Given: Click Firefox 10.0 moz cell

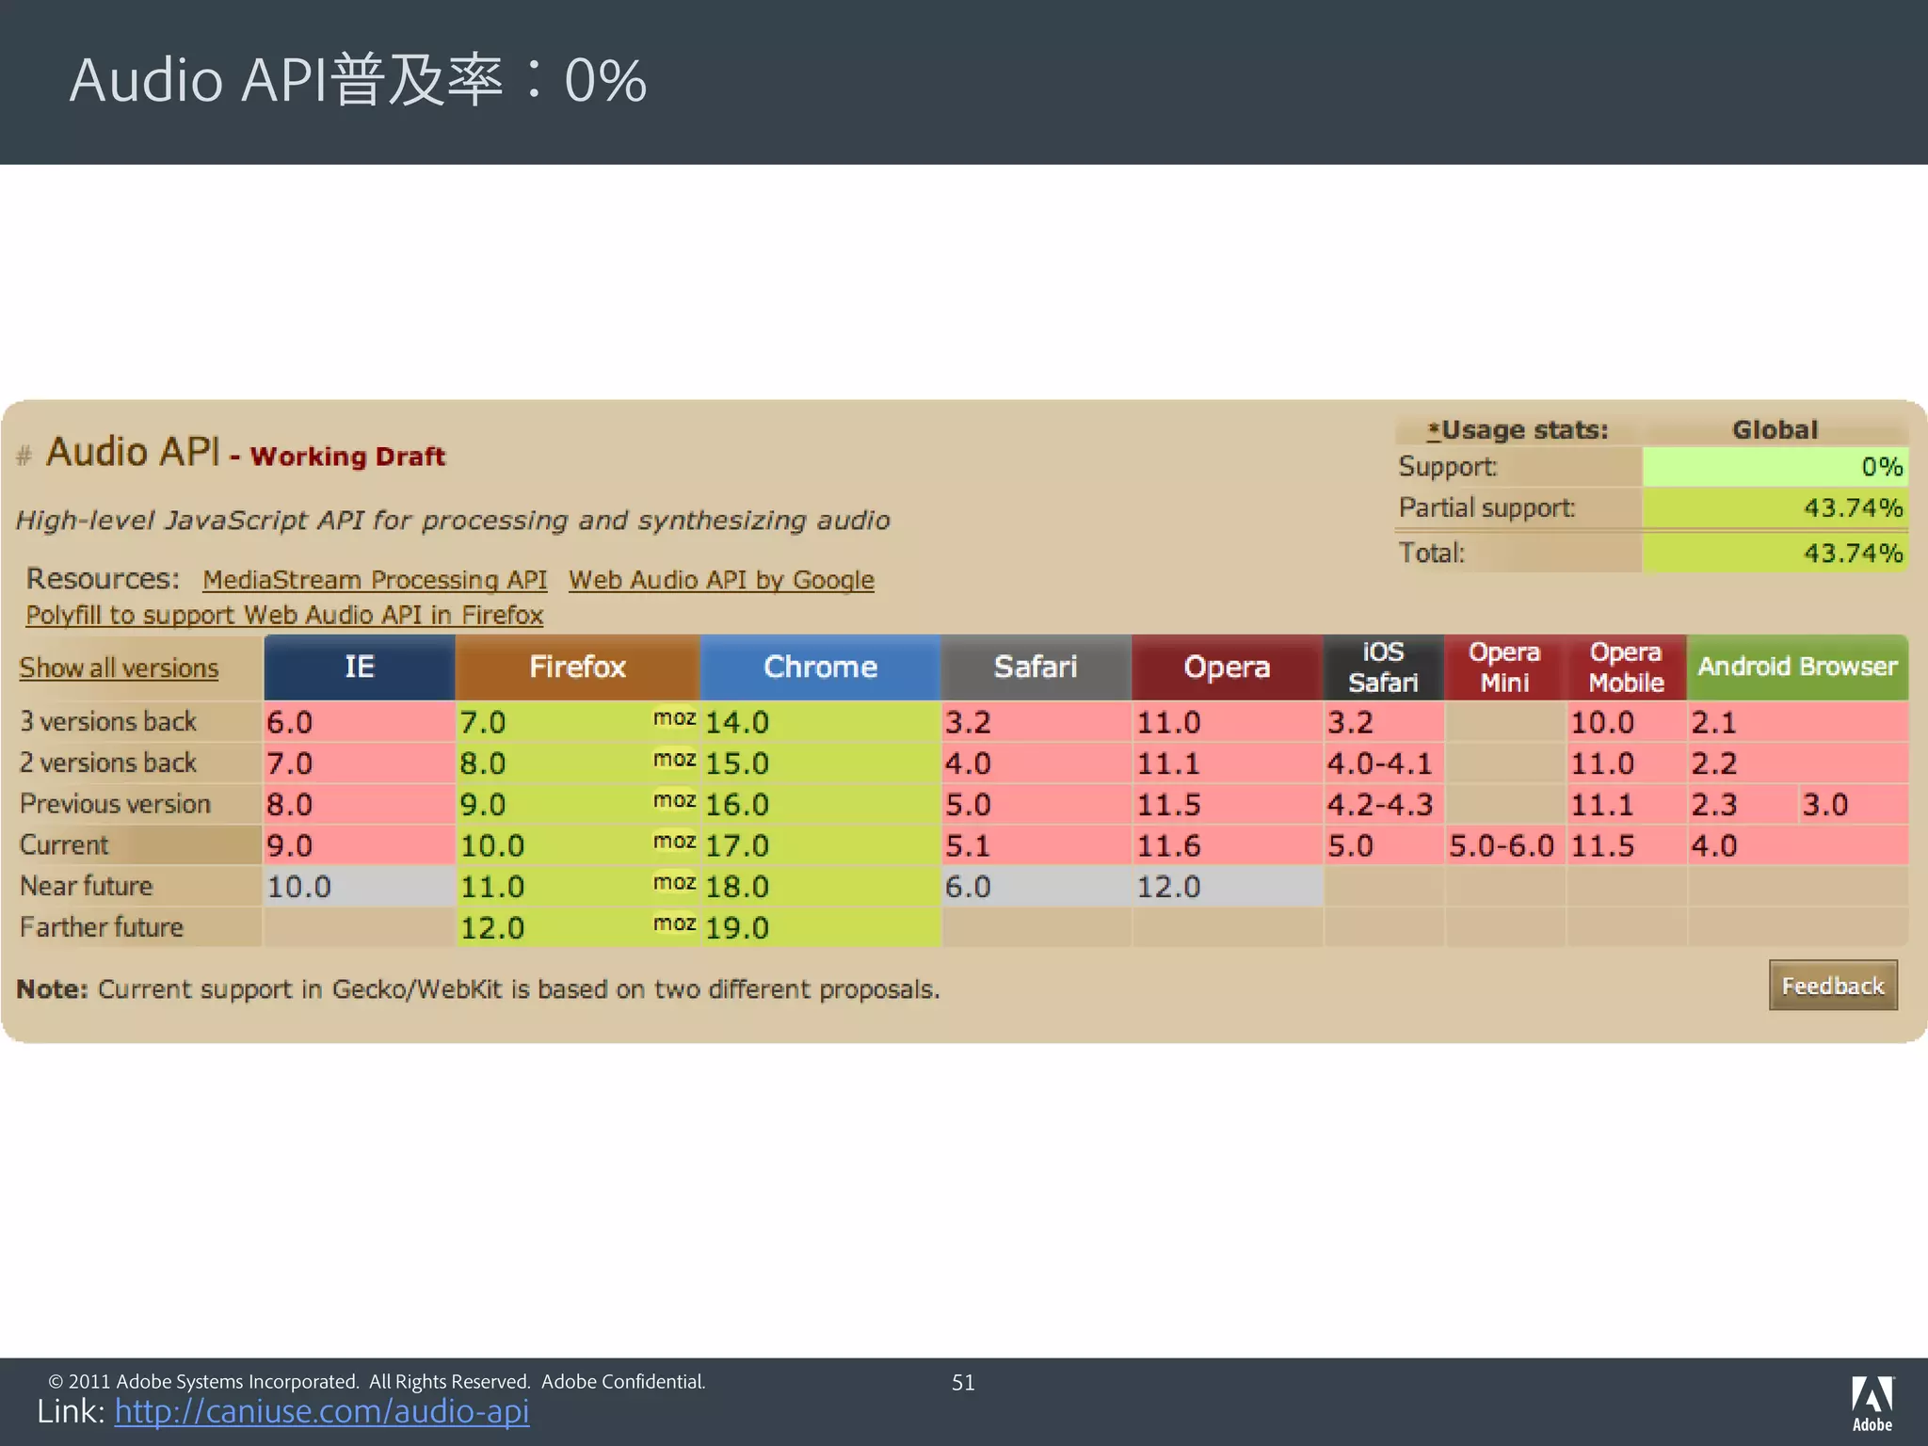Looking at the screenshot, I should tap(577, 845).
